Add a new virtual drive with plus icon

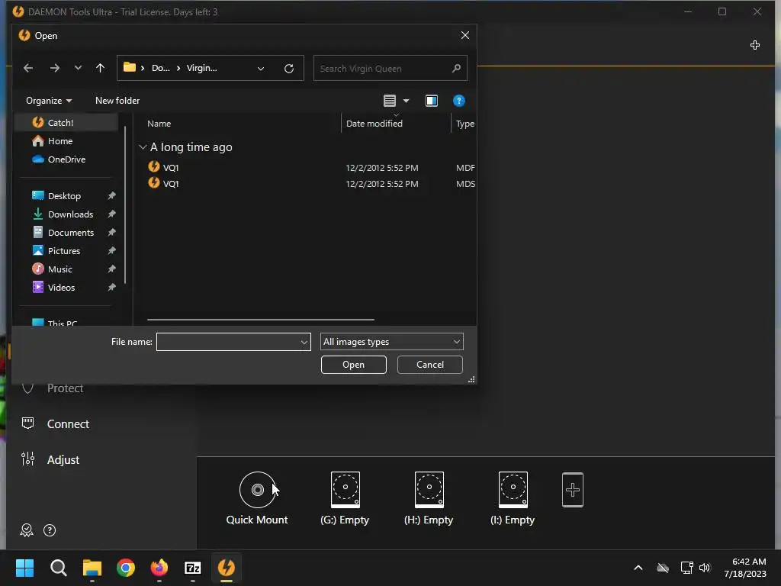572,490
